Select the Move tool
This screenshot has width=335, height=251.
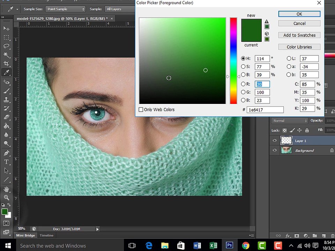coord(6,29)
